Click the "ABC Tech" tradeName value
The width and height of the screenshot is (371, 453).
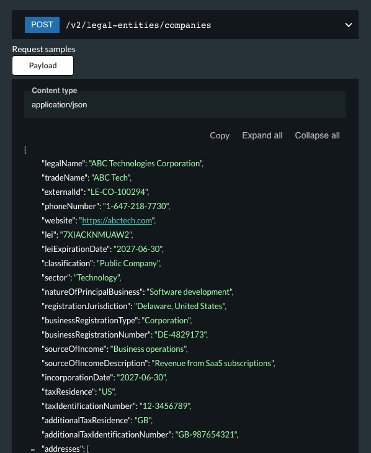[x=111, y=177]
